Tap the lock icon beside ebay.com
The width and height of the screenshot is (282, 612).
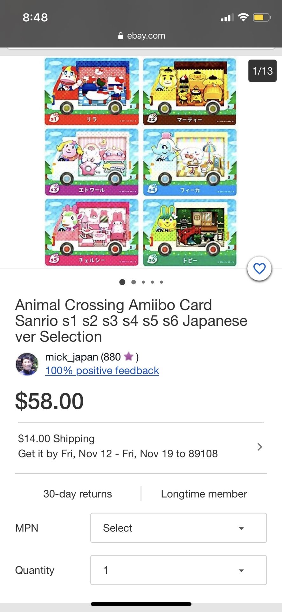pos(120,35)
